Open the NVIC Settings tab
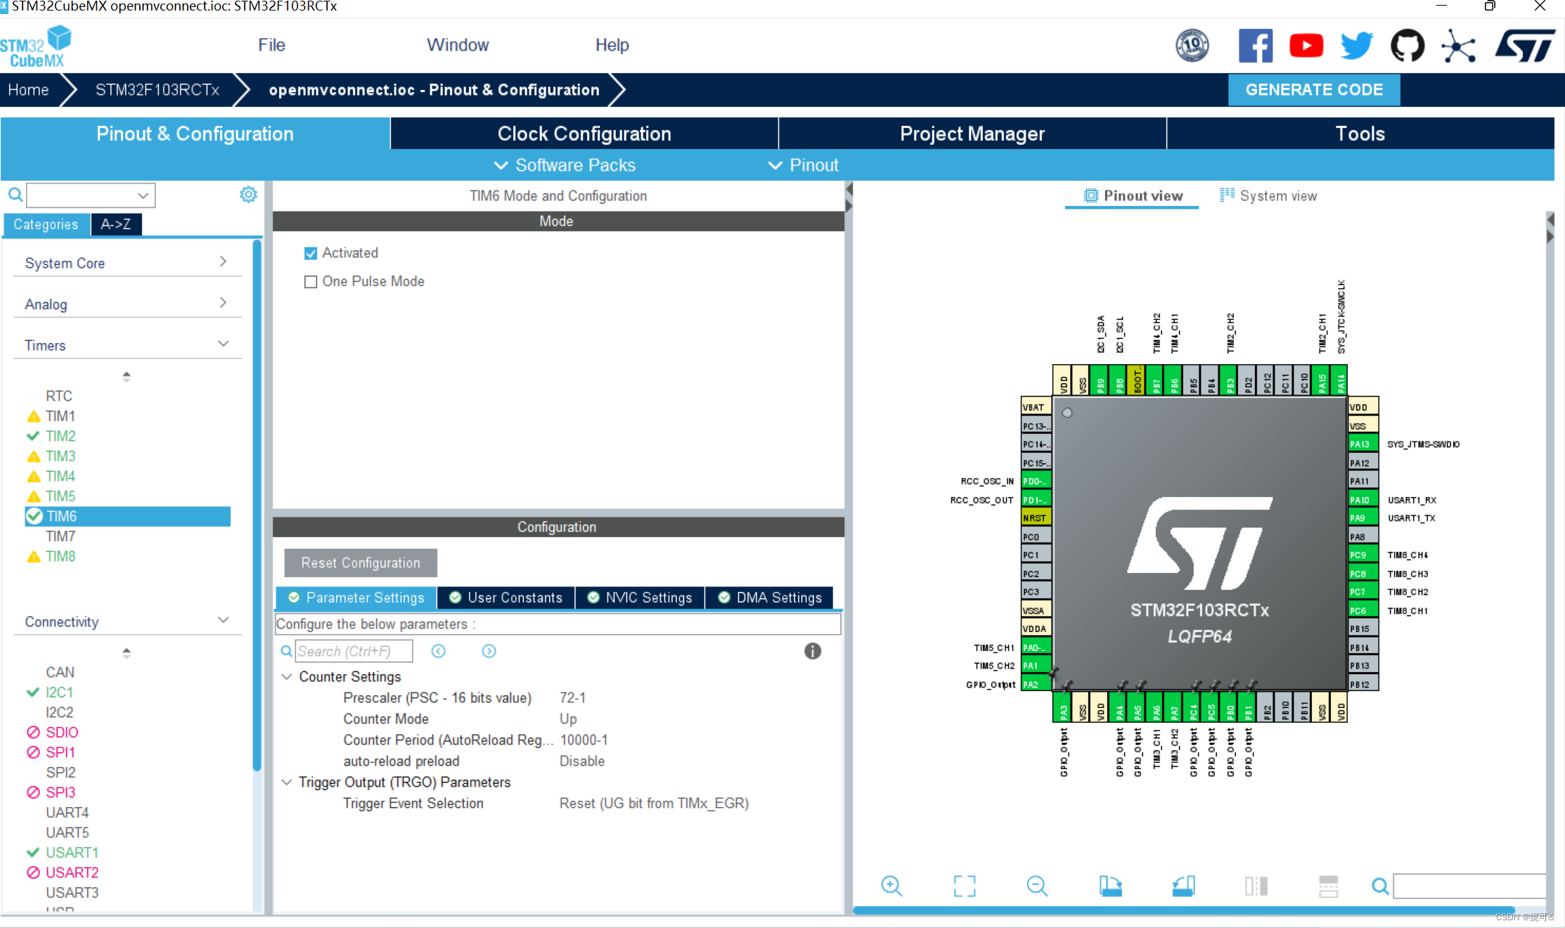 pyautogui.click(x=640, y=598)
